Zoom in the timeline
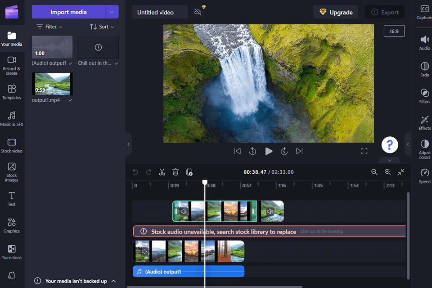The height and width of the screenshot is (288, 432). [387, 172]
